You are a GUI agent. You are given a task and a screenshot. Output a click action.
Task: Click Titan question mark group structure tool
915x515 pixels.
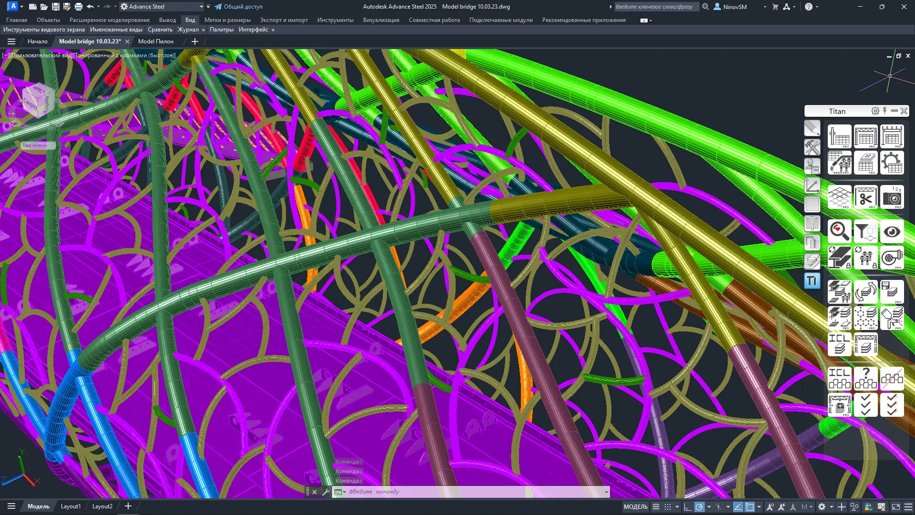[865, 379]
